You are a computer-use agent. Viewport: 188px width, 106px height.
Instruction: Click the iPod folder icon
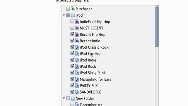click(73, 15)
